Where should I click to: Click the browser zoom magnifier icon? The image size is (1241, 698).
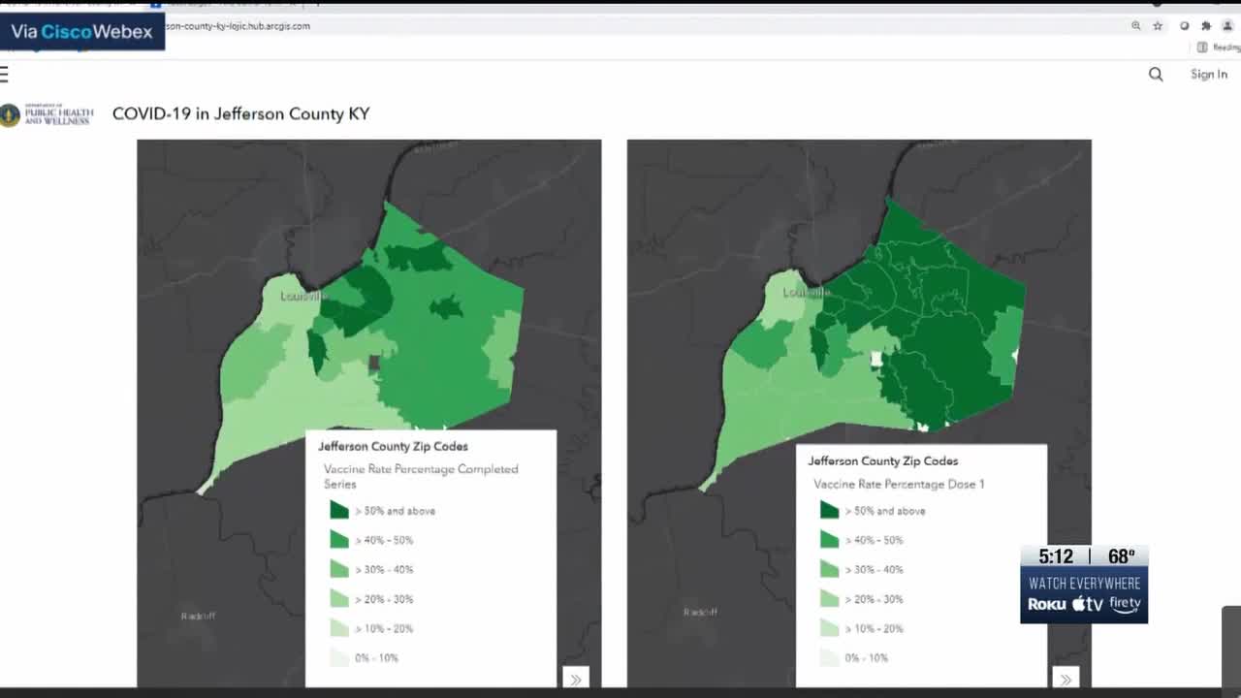1136,26
